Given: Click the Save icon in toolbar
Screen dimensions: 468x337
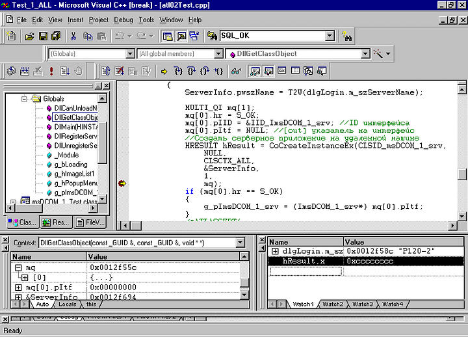Looking at the screenshot, I should click(x=43, y=36).
